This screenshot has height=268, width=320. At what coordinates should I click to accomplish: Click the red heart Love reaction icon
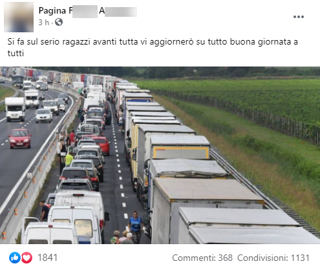coord(27,258)
